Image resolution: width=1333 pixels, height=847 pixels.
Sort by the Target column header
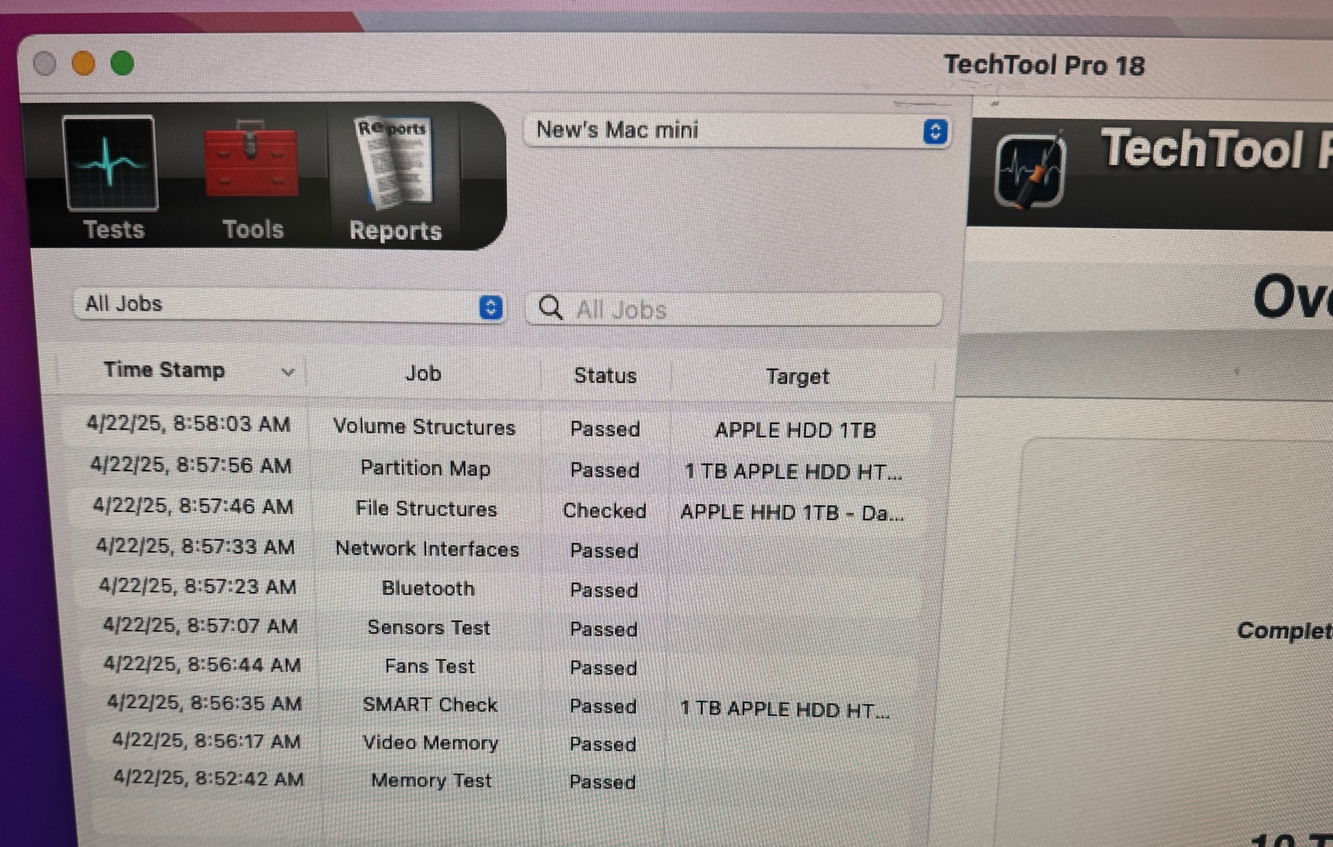pyautogui.click(x=797, y=377)
